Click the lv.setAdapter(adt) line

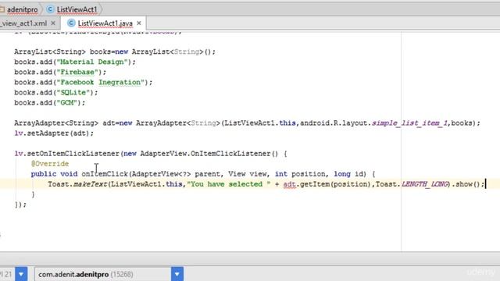pos(54,133)
